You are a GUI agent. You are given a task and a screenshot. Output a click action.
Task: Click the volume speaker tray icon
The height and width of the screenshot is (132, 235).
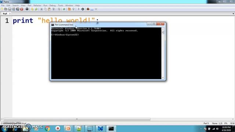point(218,129)
